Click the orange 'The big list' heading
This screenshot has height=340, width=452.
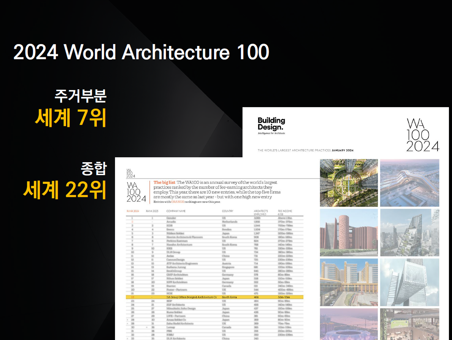[164, 182]
